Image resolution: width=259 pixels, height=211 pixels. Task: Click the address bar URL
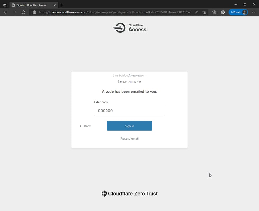115,12
